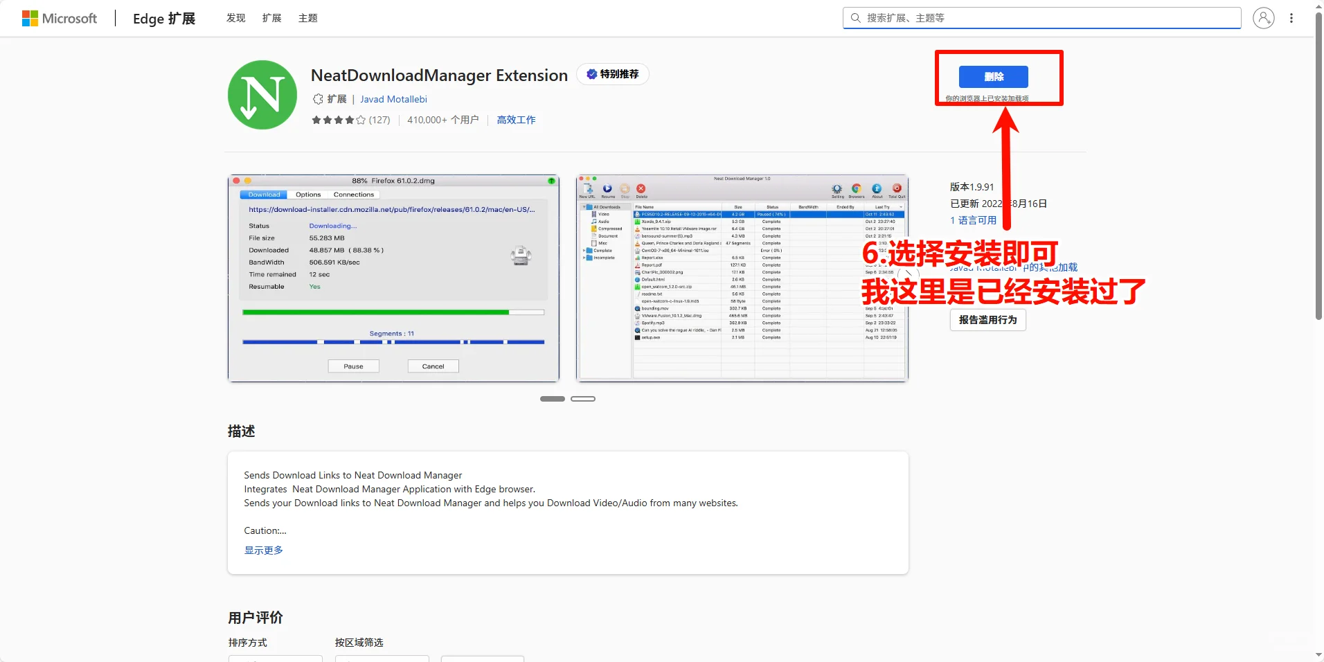Click the 特别推荐 featured badge
The height and width of the screenshot is (662, 1324).
613,74
